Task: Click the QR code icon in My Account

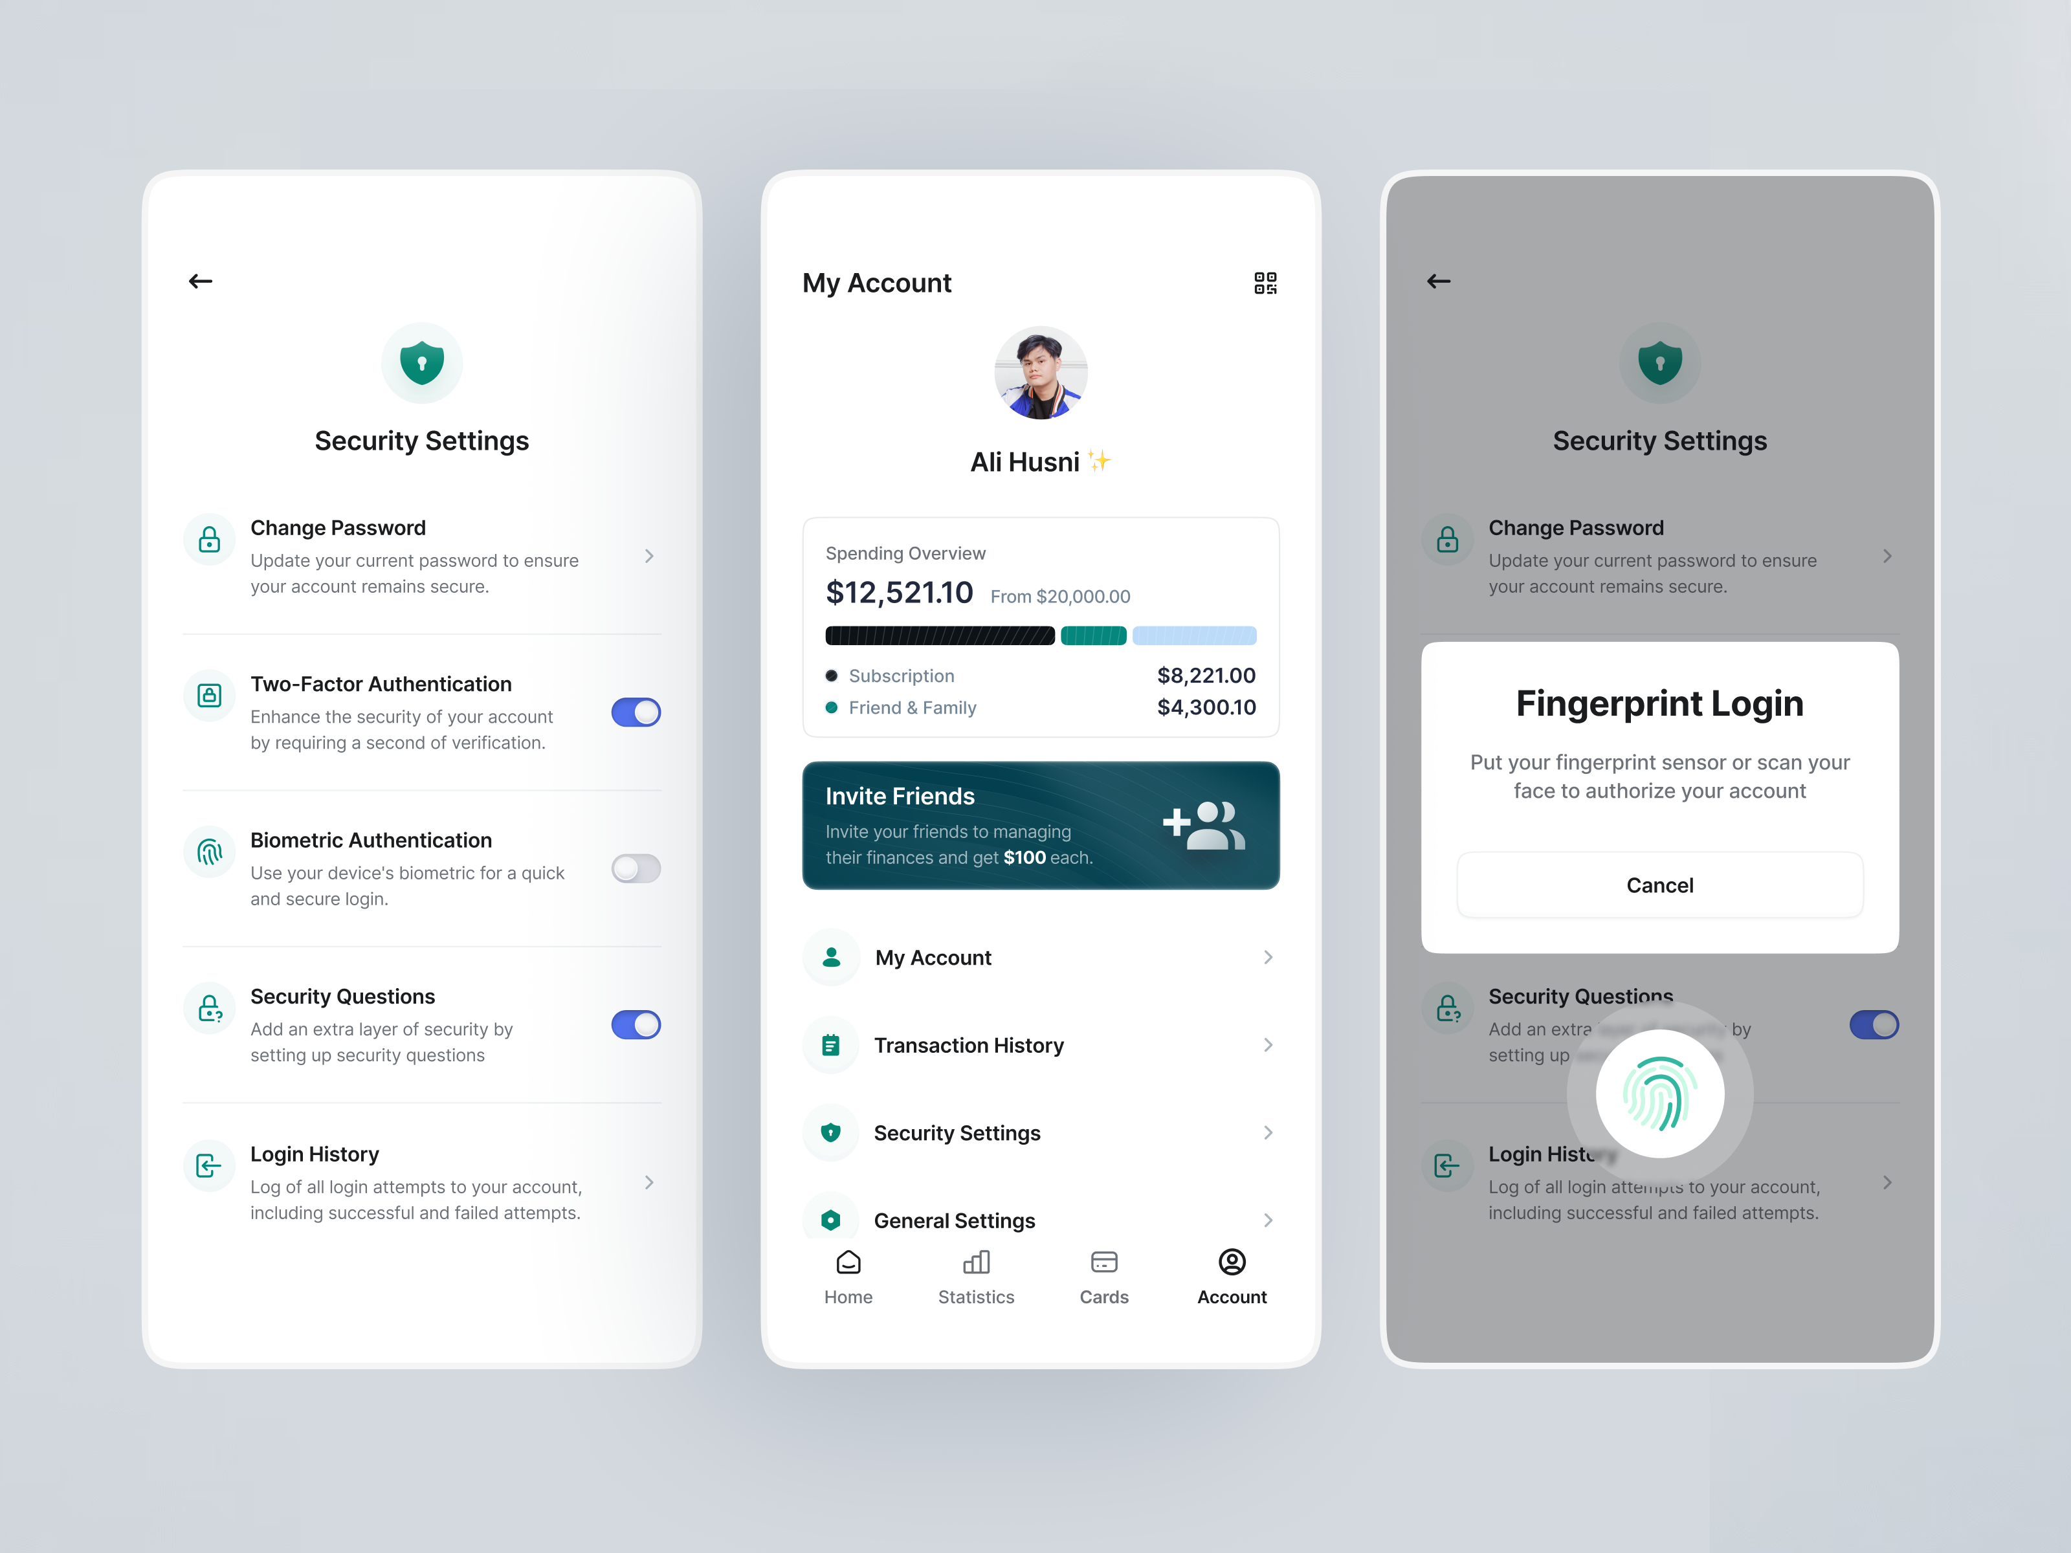Action: pyautogui.click(x=1265, y=282)
